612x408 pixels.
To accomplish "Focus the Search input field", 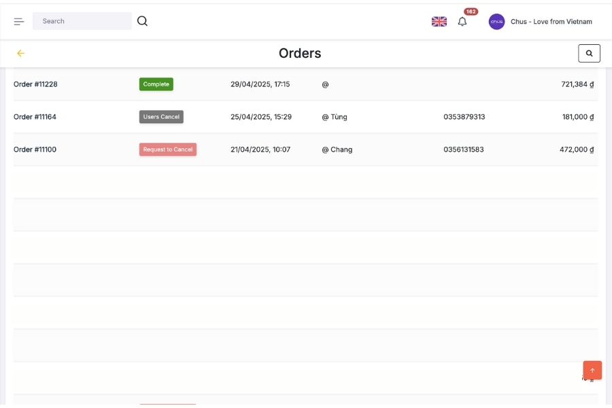I will tap(82, 21).
